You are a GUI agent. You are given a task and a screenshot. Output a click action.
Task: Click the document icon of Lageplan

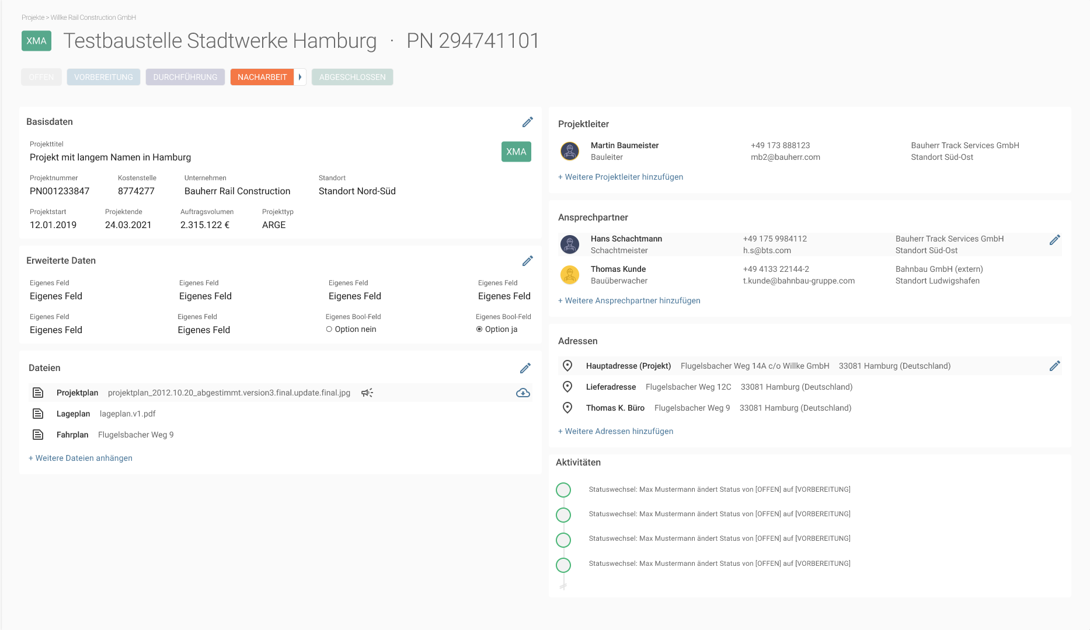(38, 414)
